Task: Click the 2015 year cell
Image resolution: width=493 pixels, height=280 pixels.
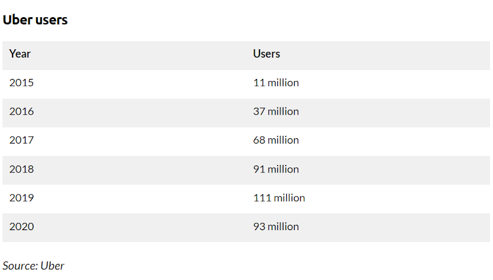Action: click(21, 82)
